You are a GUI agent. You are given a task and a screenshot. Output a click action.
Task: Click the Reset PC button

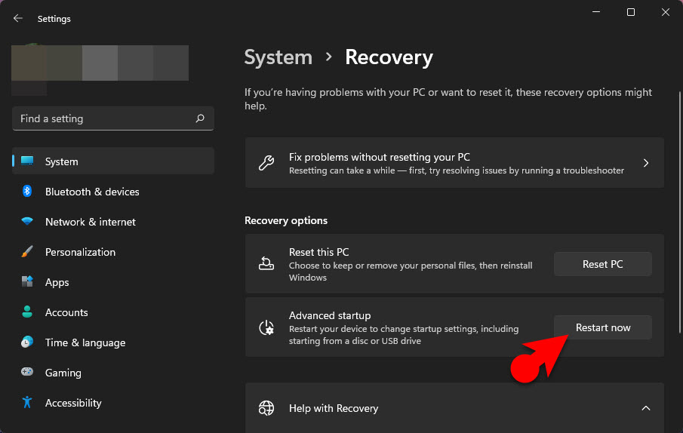click(602, 264)
